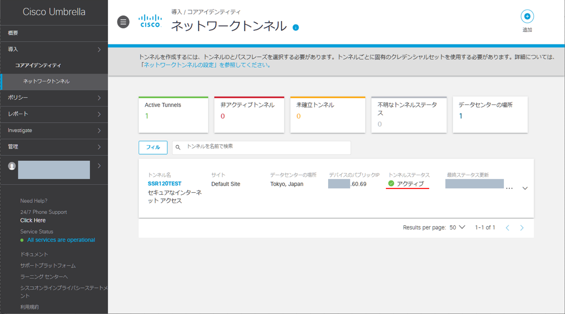This screenshot has height=314, width=565.
Task: Open the シスコオンラインプライバシーステートメント link
Action: [64, 292]
